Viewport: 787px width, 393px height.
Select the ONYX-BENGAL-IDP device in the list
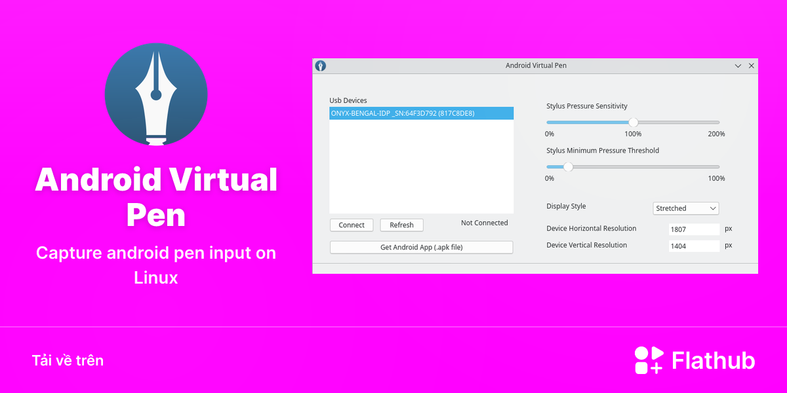coord(421,113)
